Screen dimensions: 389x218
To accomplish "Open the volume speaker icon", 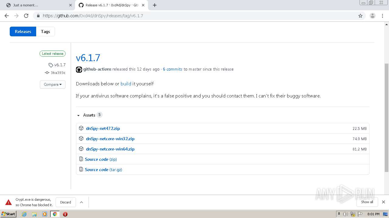I will [345, 214].
